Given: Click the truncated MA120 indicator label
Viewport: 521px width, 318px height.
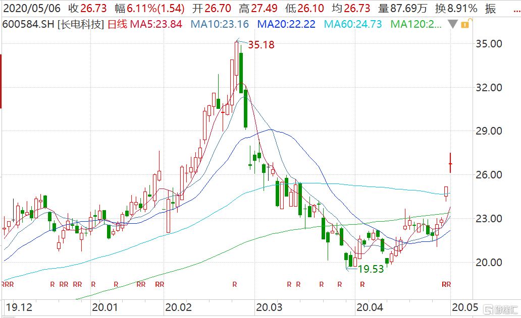Looking at the screenshot, I should pyautogui.click(x=416, y=24).
